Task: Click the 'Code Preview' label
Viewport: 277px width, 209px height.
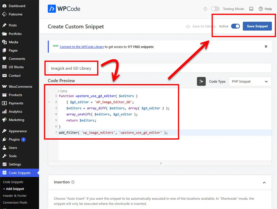Action: [x=61, y=81]
